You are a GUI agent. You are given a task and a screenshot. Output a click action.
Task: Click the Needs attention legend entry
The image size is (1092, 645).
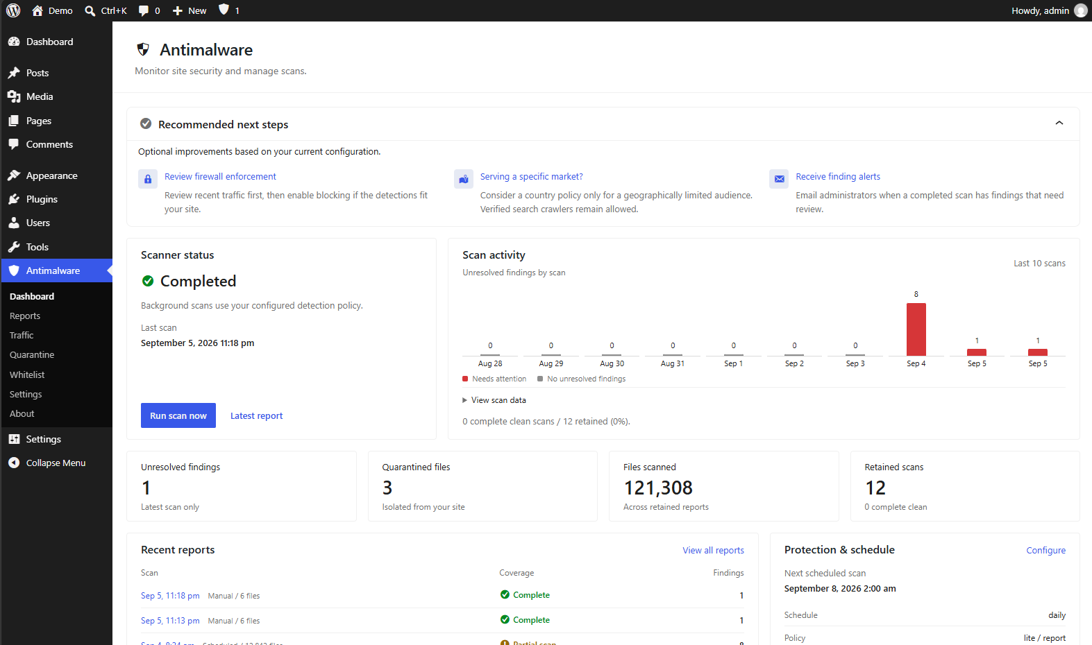(x=494, y=379)
